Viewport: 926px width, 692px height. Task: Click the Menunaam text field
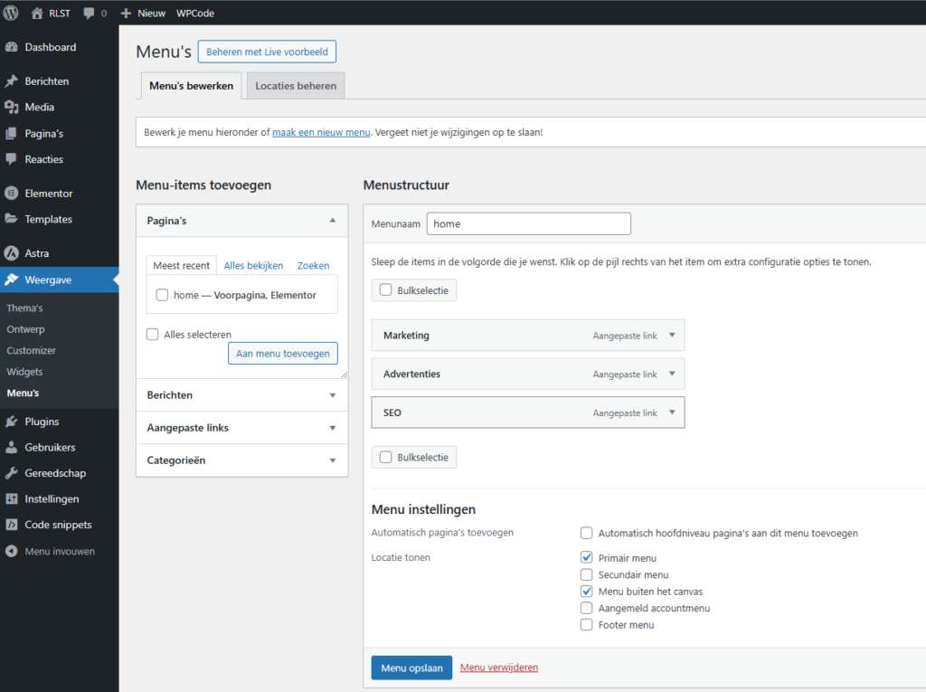click(528, 223)
